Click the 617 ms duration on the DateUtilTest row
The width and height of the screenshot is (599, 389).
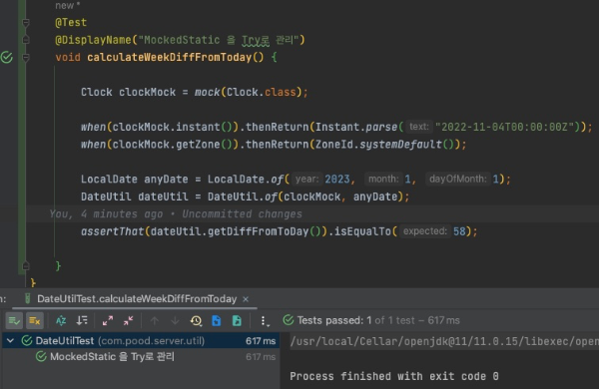261,341
